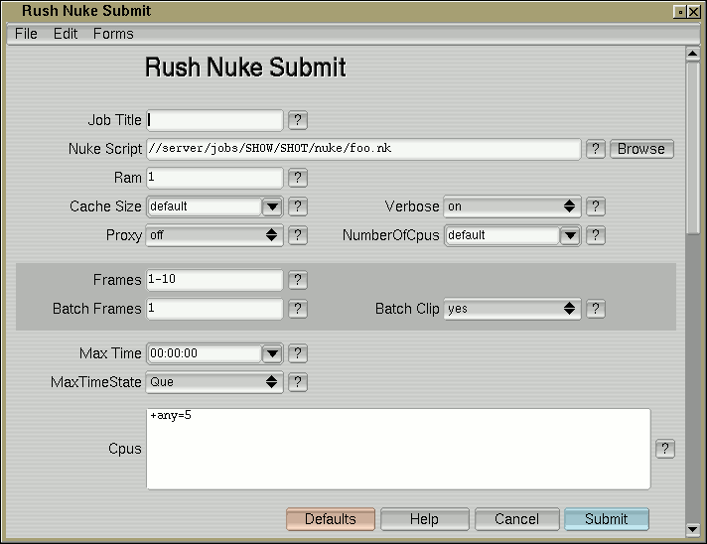This screenshot has width=707, height=544.
Task: Click the scrollbar down arrow
Action: click(x=692, y=529)
